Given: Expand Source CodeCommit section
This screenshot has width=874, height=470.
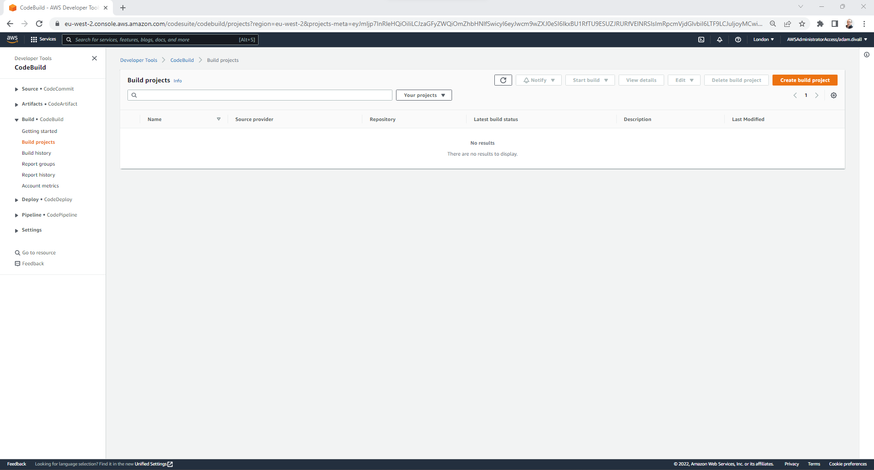Looking at the screenshot, I should [x=16, y=89].
